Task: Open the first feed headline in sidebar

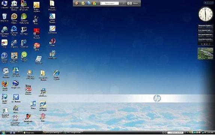Action: point(205,26)
